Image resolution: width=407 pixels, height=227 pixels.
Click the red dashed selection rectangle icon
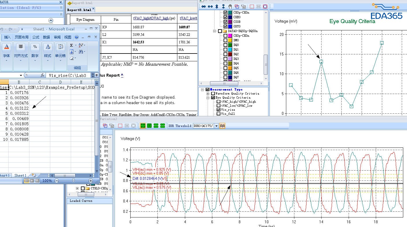point(252,6)
